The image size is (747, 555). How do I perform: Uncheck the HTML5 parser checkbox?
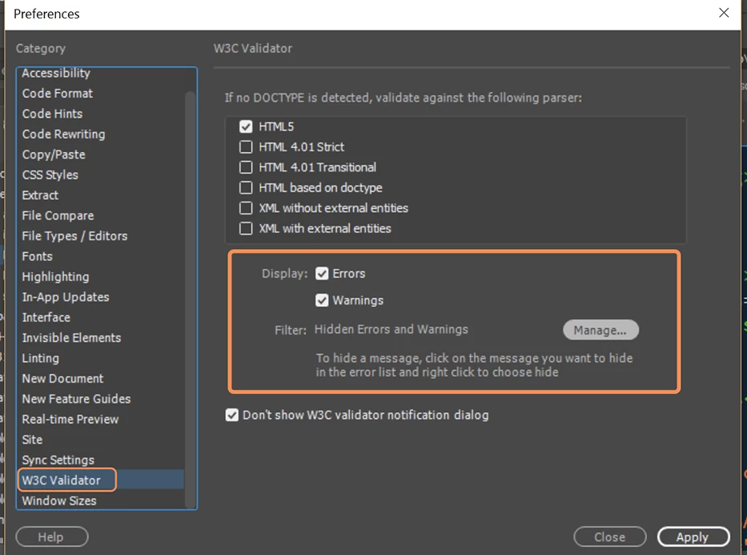click(246, 127)
